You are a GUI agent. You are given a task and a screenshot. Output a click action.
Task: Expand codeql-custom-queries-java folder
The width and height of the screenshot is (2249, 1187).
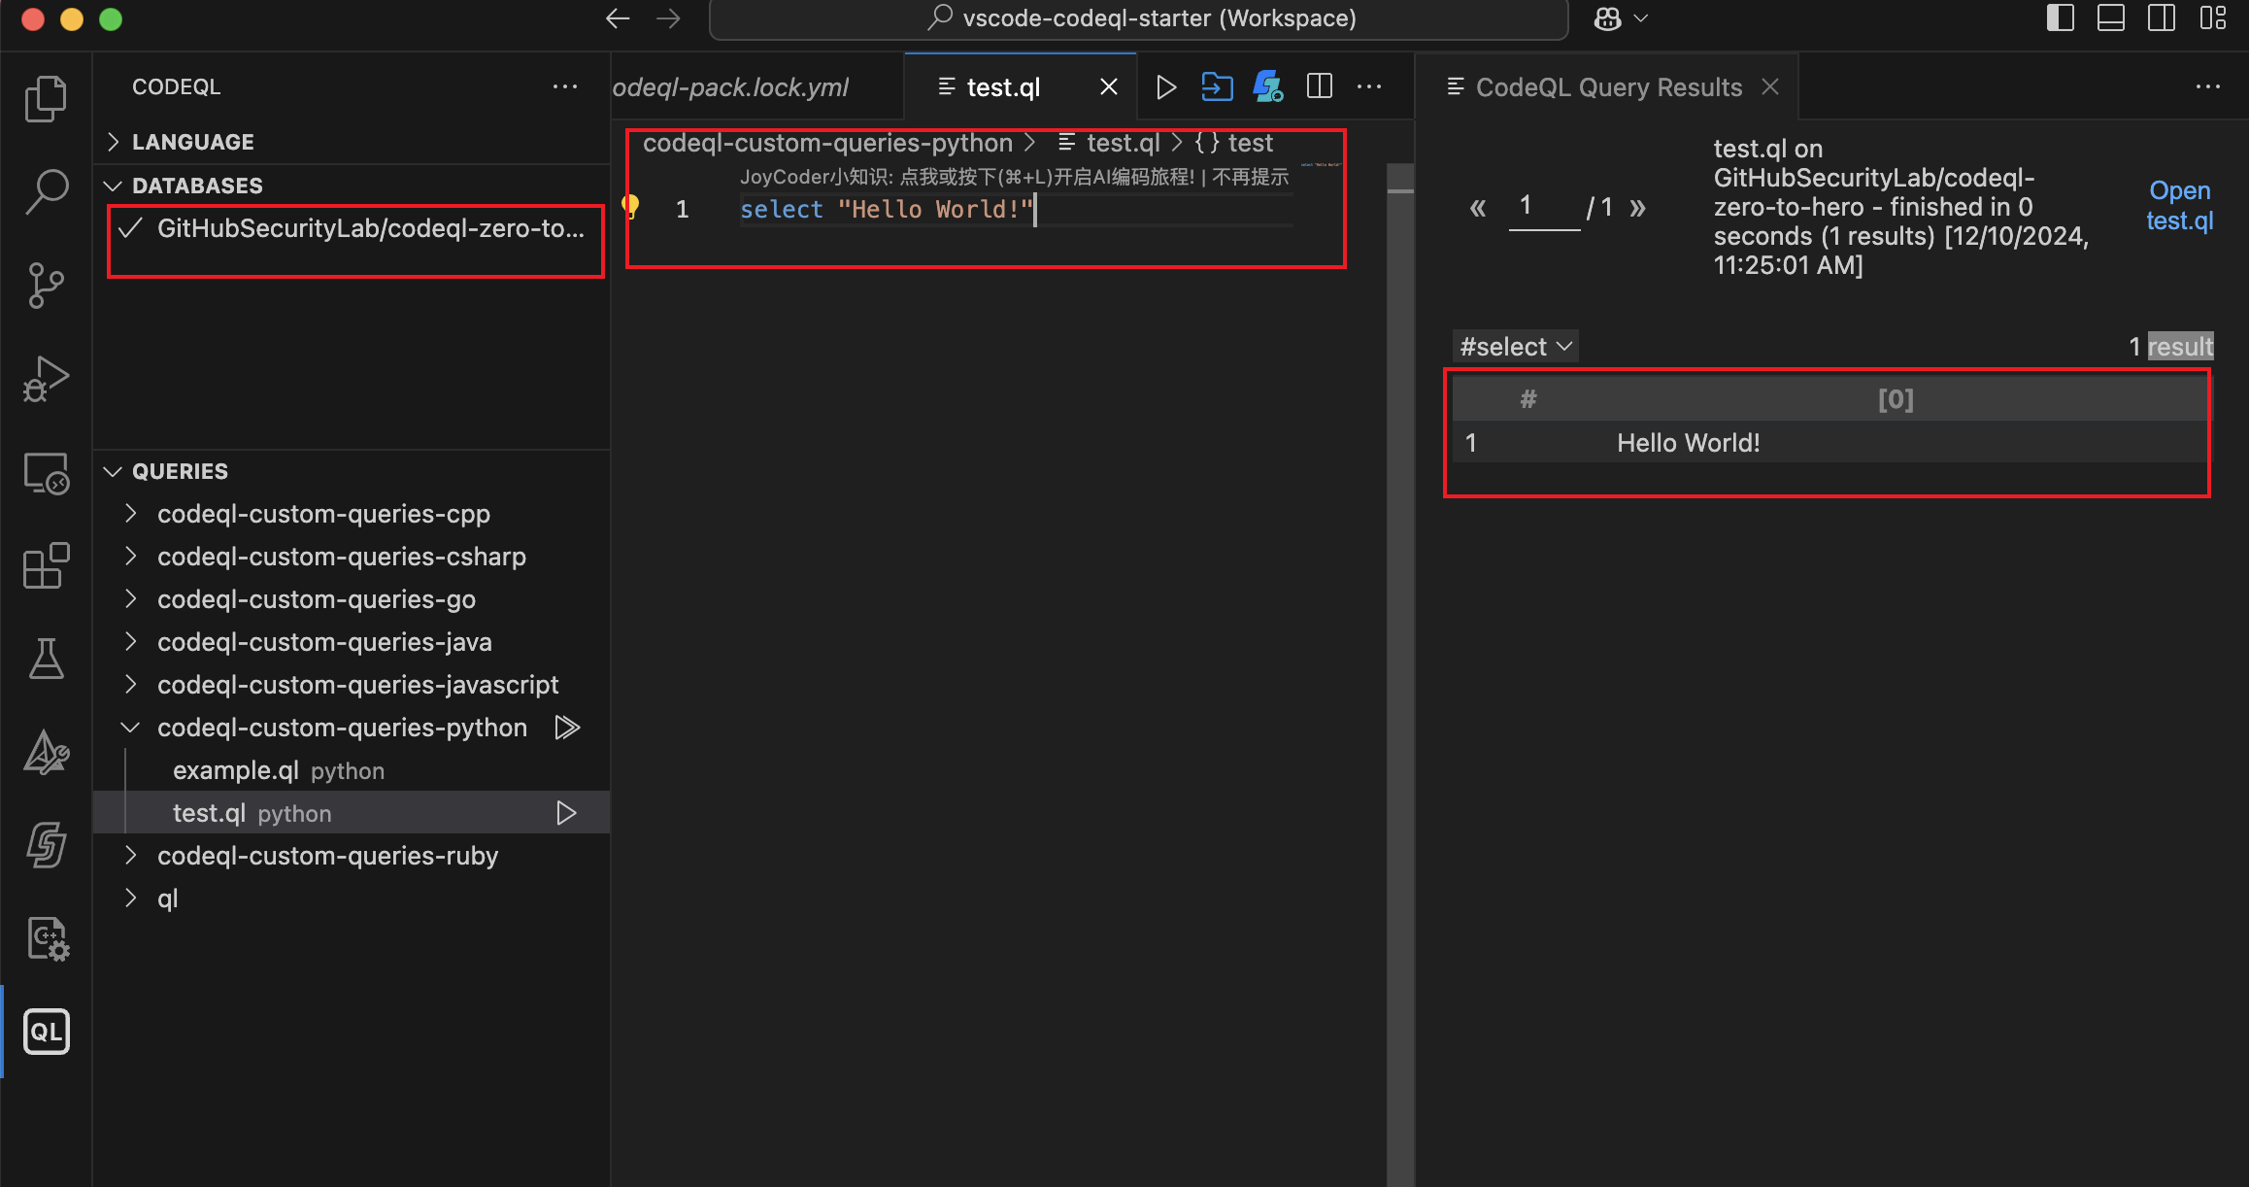pos(324,642)
